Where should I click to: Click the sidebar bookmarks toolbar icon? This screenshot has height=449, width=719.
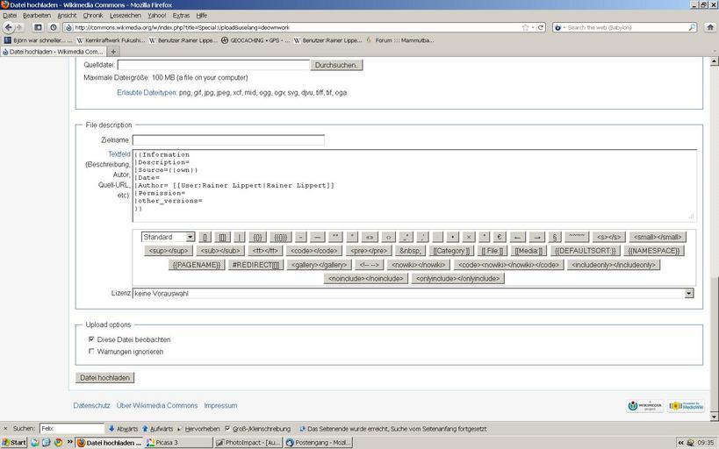(x=38, y=27)
